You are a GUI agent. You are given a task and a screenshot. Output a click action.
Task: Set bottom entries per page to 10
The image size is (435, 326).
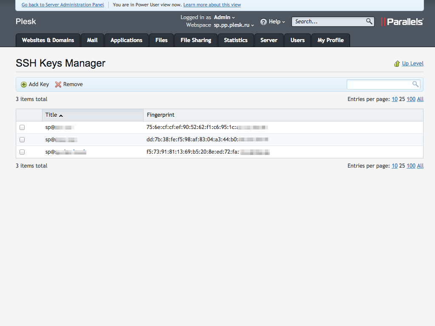(395, 166)
